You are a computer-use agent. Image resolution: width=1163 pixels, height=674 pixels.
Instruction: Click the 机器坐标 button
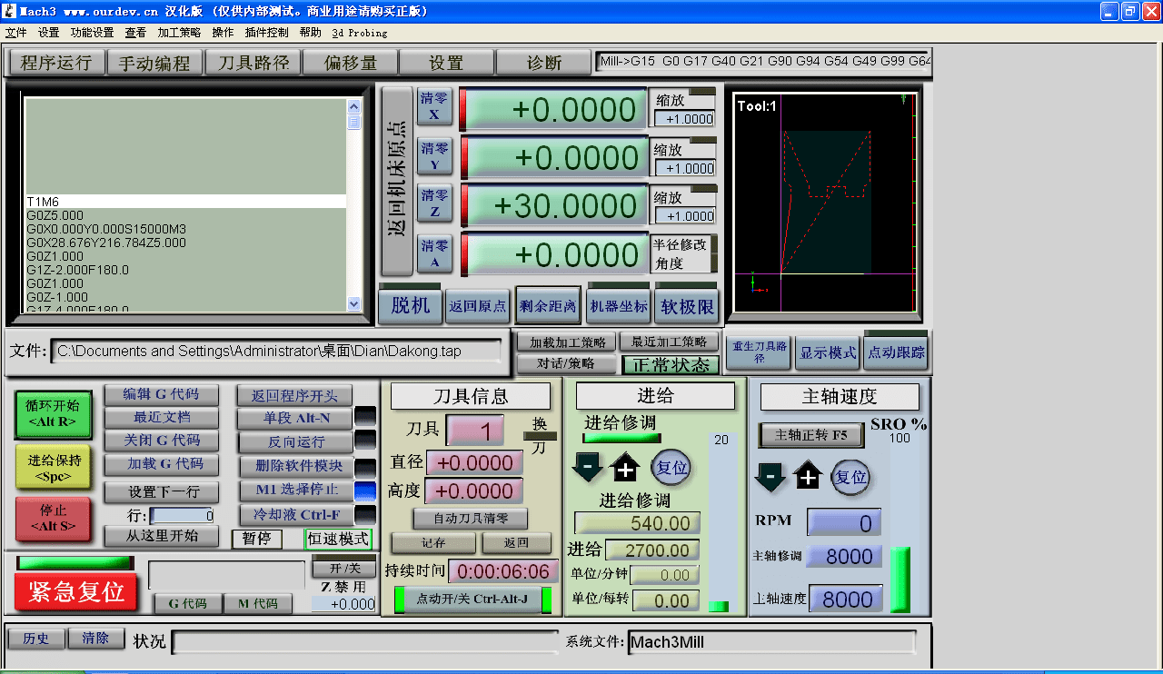[x=619, y=306]
